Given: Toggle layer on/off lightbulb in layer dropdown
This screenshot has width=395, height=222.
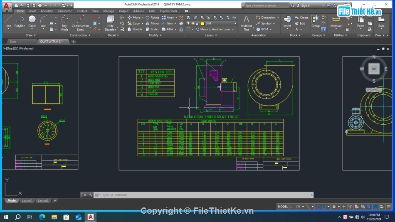Looking at the screenshot, I should (x=188, y=23).
